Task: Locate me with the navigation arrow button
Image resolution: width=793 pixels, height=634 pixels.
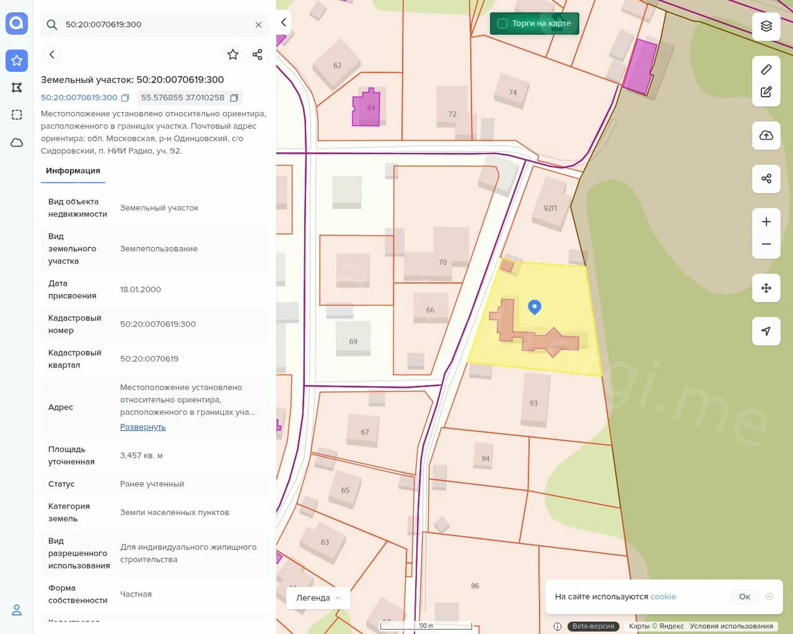Action: (766, 331)
